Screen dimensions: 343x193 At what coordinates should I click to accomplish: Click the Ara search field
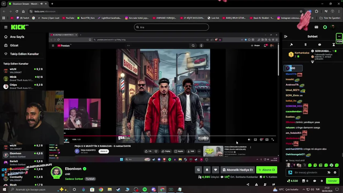point(171,27)
